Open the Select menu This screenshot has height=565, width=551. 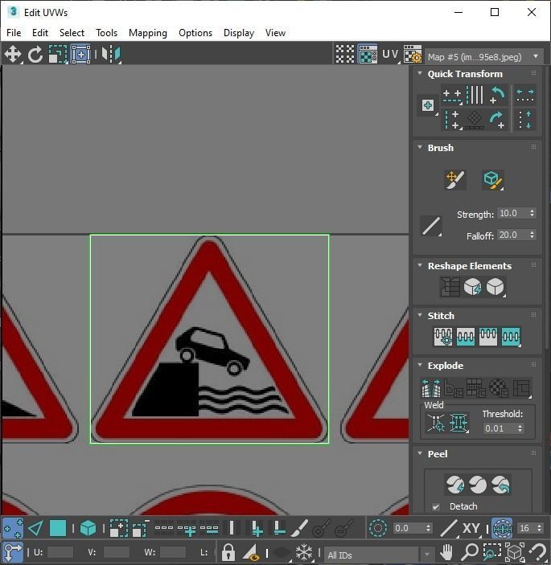click(x=72, y=33)
